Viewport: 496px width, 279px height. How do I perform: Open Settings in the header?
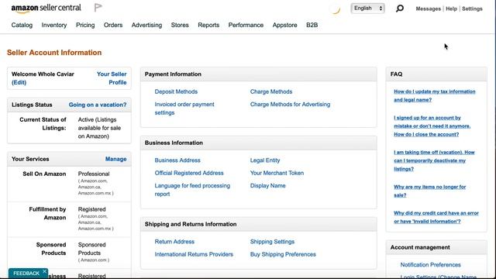click(472, 9)
